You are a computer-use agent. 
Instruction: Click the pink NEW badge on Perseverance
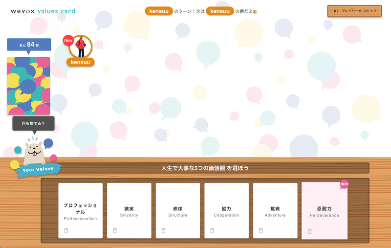344,184
